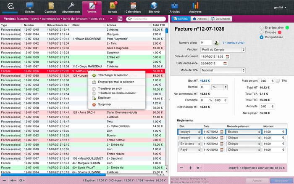This screenshot has height=184, width=294.
Task: Open the Contacts module icon
Action: [50, 6]
